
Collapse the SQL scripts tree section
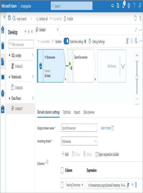click(9, 55)
